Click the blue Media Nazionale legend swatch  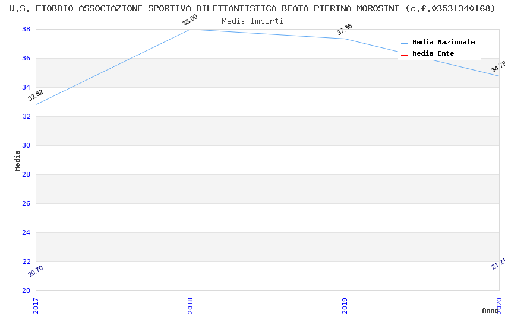click(x=405, y=43)
